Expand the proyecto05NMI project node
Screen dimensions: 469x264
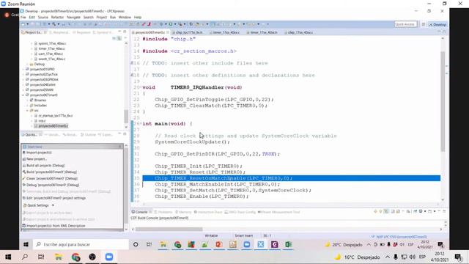pyautogui.click(x=23, y=89)
